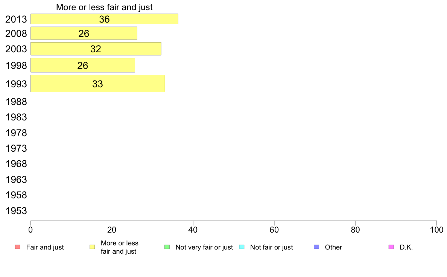The image size is (447, 277).
Task: Click the yellow More or less fair swatch
Action: coord(92,247)
